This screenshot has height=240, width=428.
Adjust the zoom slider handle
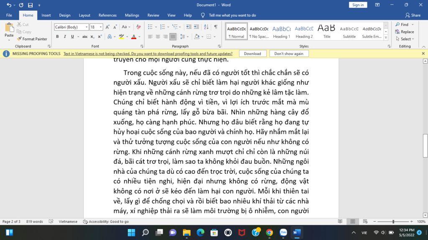(x=393, y=222)
